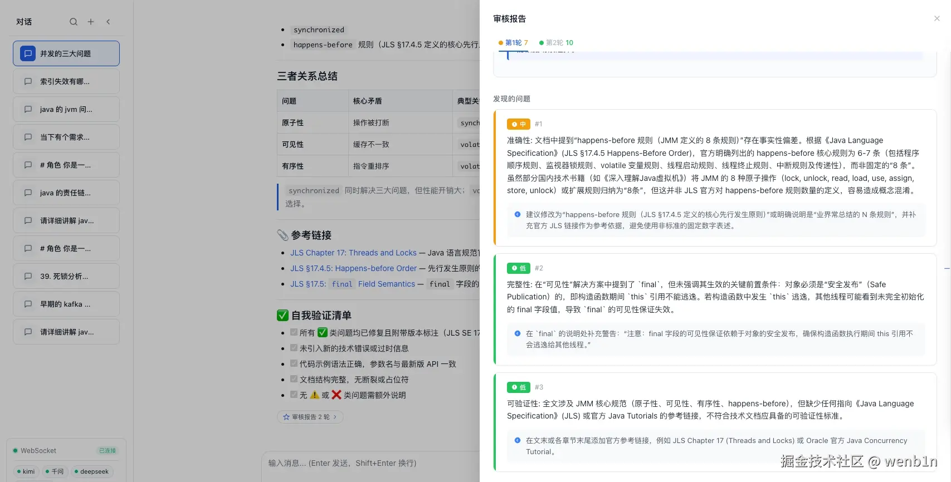The width and height of the screenshot is (951, 482).
Task: Open the 索引失效有哪... conversation
Action: [x=66, y=81]
